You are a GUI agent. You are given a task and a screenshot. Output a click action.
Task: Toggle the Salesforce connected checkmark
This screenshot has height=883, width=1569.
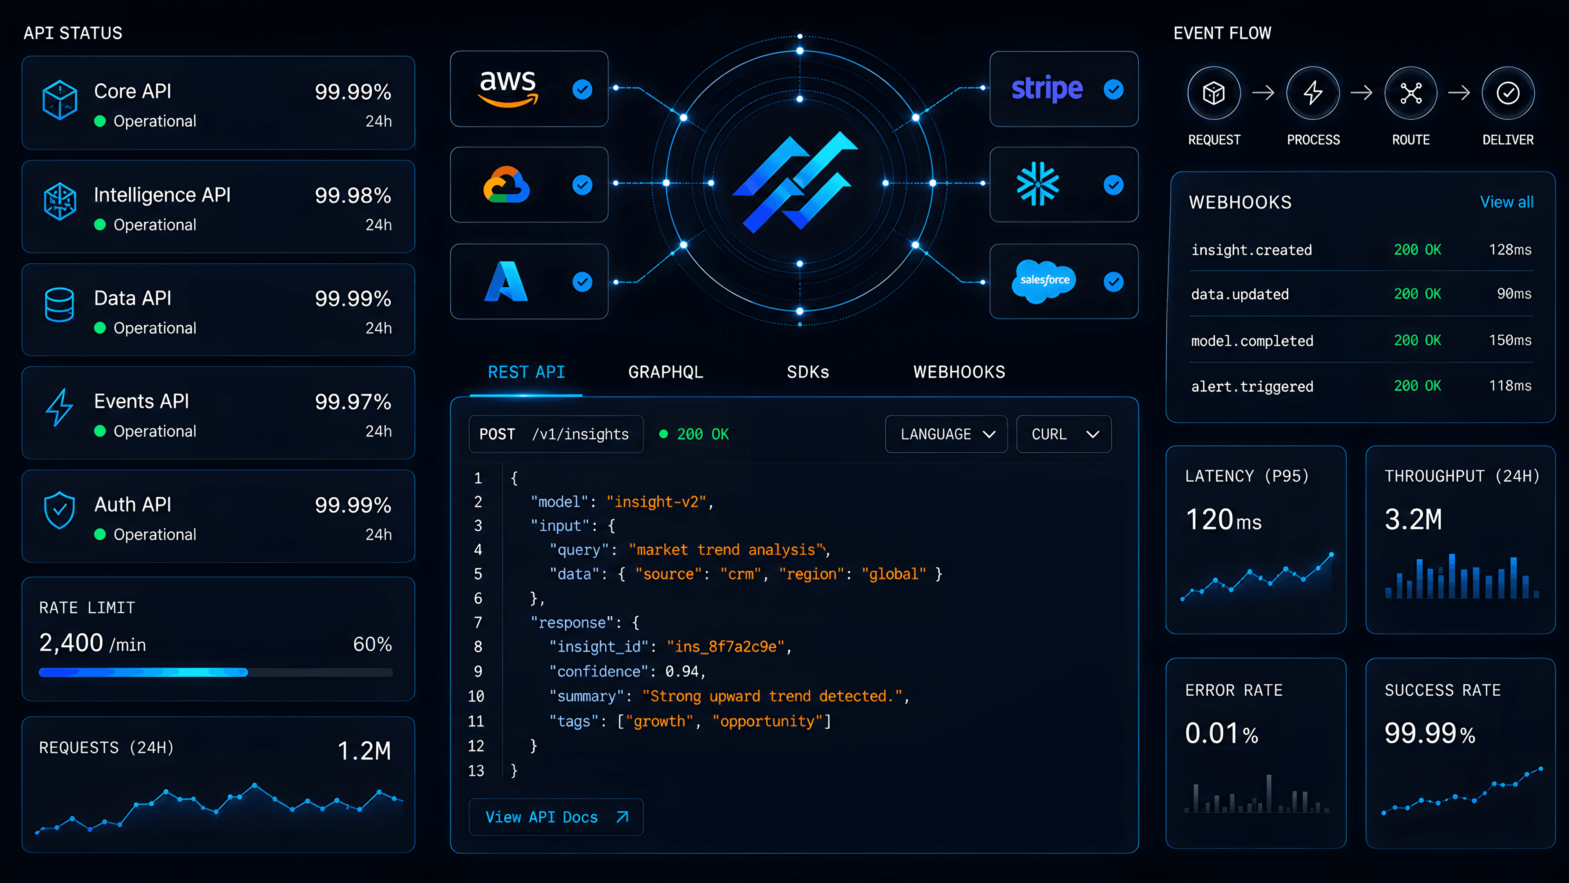[x=1113, y=282]
